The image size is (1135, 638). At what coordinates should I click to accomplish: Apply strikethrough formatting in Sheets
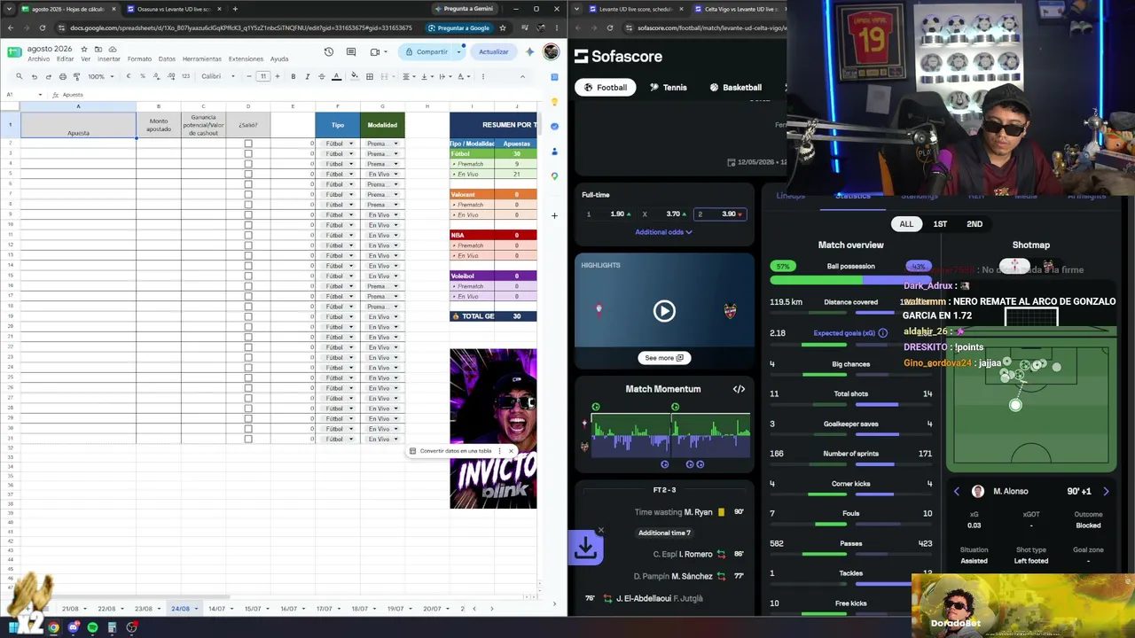pos(322,76)
